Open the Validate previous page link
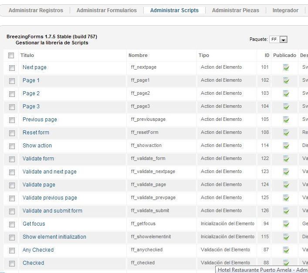 point(50,198)
